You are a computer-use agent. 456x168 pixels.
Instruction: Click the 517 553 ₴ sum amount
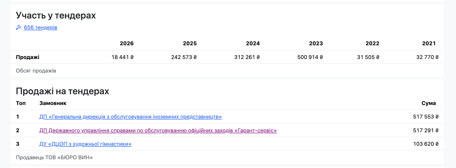click(x=426, y=117)
